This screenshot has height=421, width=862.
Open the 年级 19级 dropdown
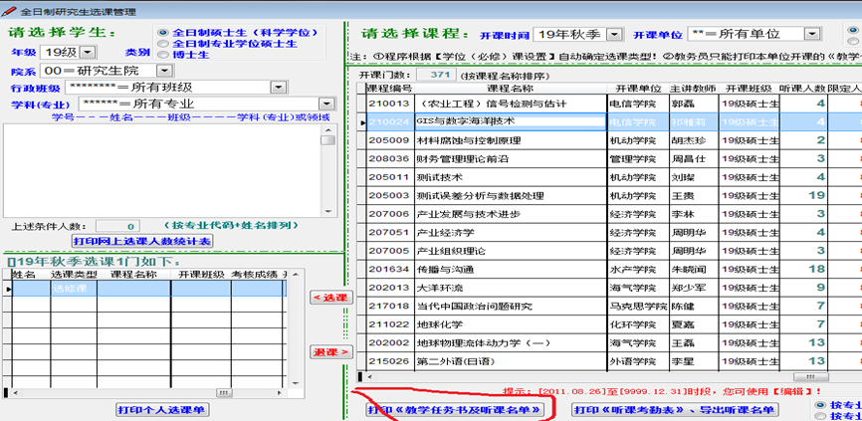pos(86,51)
